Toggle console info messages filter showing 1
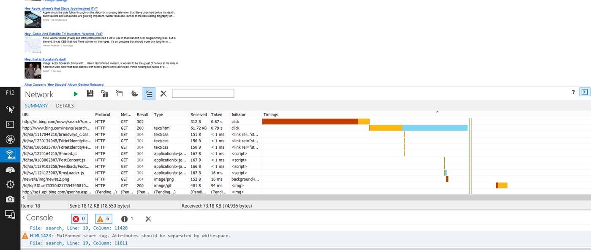Screen dimensions: 591x250 coord(128,219)
